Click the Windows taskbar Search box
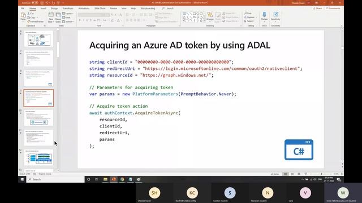The width and height of the screenshot is (362, 203). 55,179
